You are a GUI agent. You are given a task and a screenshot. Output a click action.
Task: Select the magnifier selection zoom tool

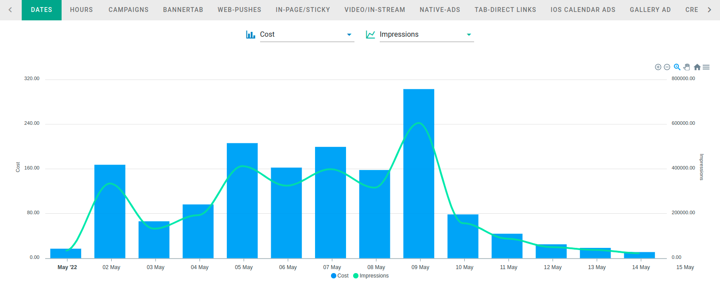(677, 67)
